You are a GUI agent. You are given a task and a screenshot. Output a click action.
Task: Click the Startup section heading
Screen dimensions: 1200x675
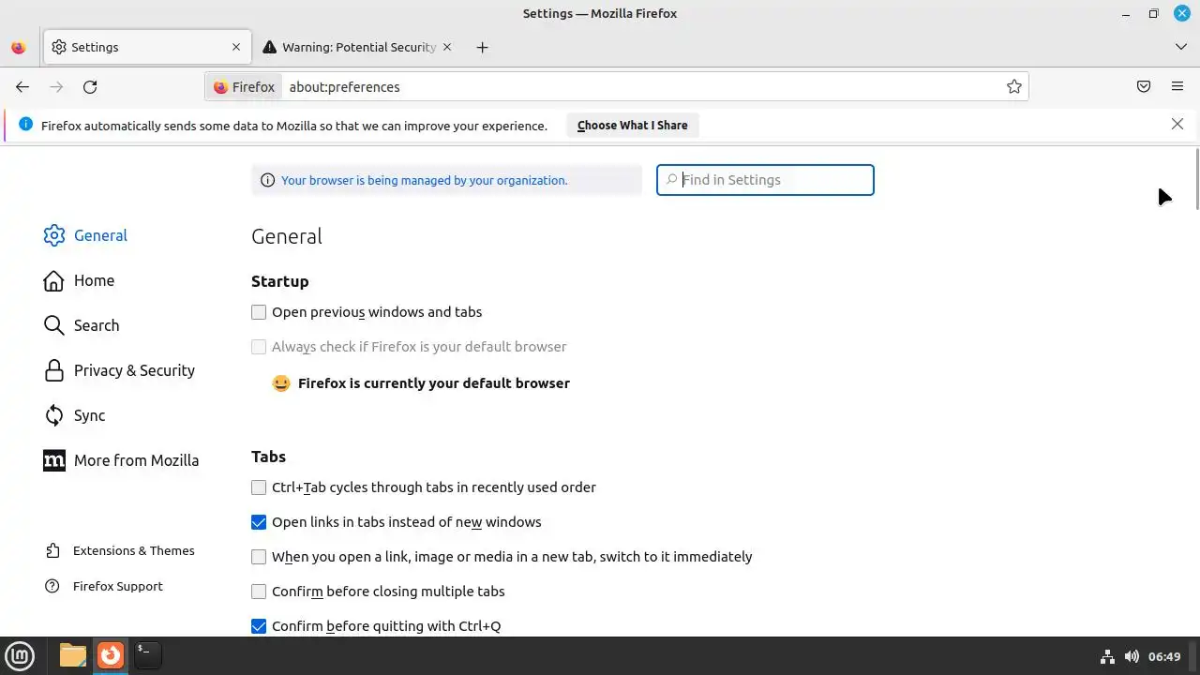click(279, 281)
